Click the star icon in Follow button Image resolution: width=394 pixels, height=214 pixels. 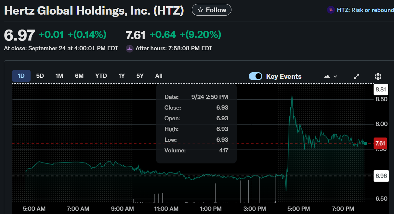pos(200,10)
